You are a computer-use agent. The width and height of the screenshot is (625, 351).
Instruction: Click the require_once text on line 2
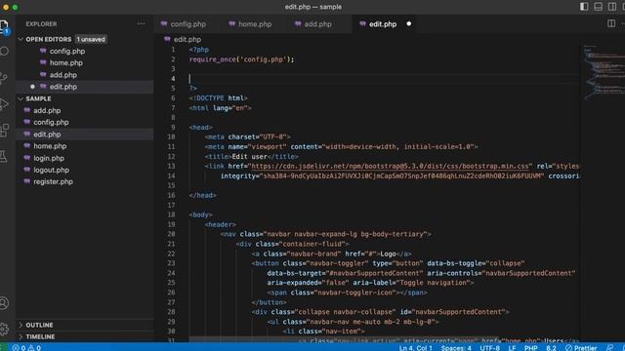point(213,59)
